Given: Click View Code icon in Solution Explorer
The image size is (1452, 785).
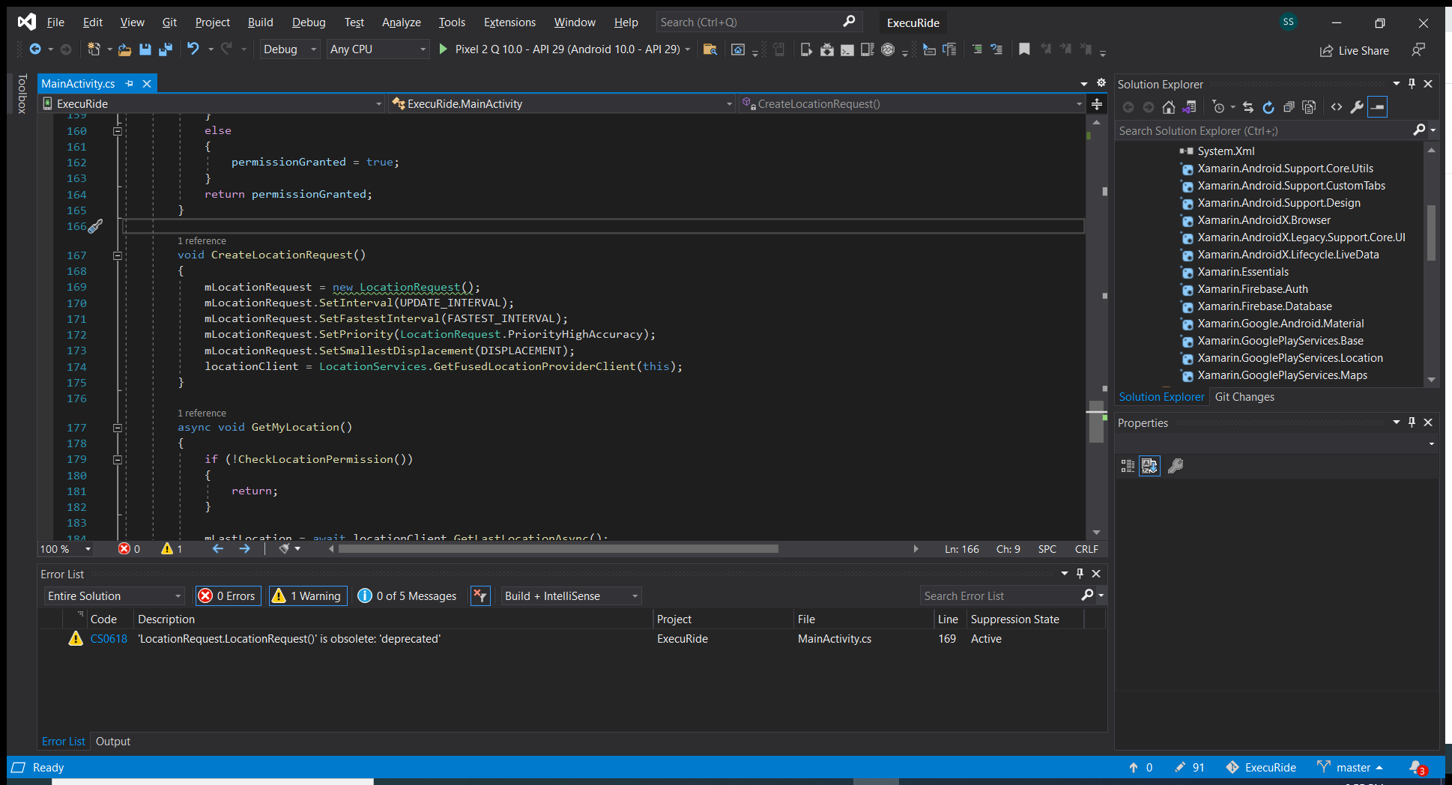Looking at the screenshot, I should point(1337,107).
